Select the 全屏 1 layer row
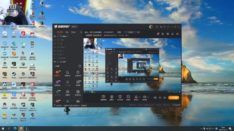234x131 pixels. [68, 62]
